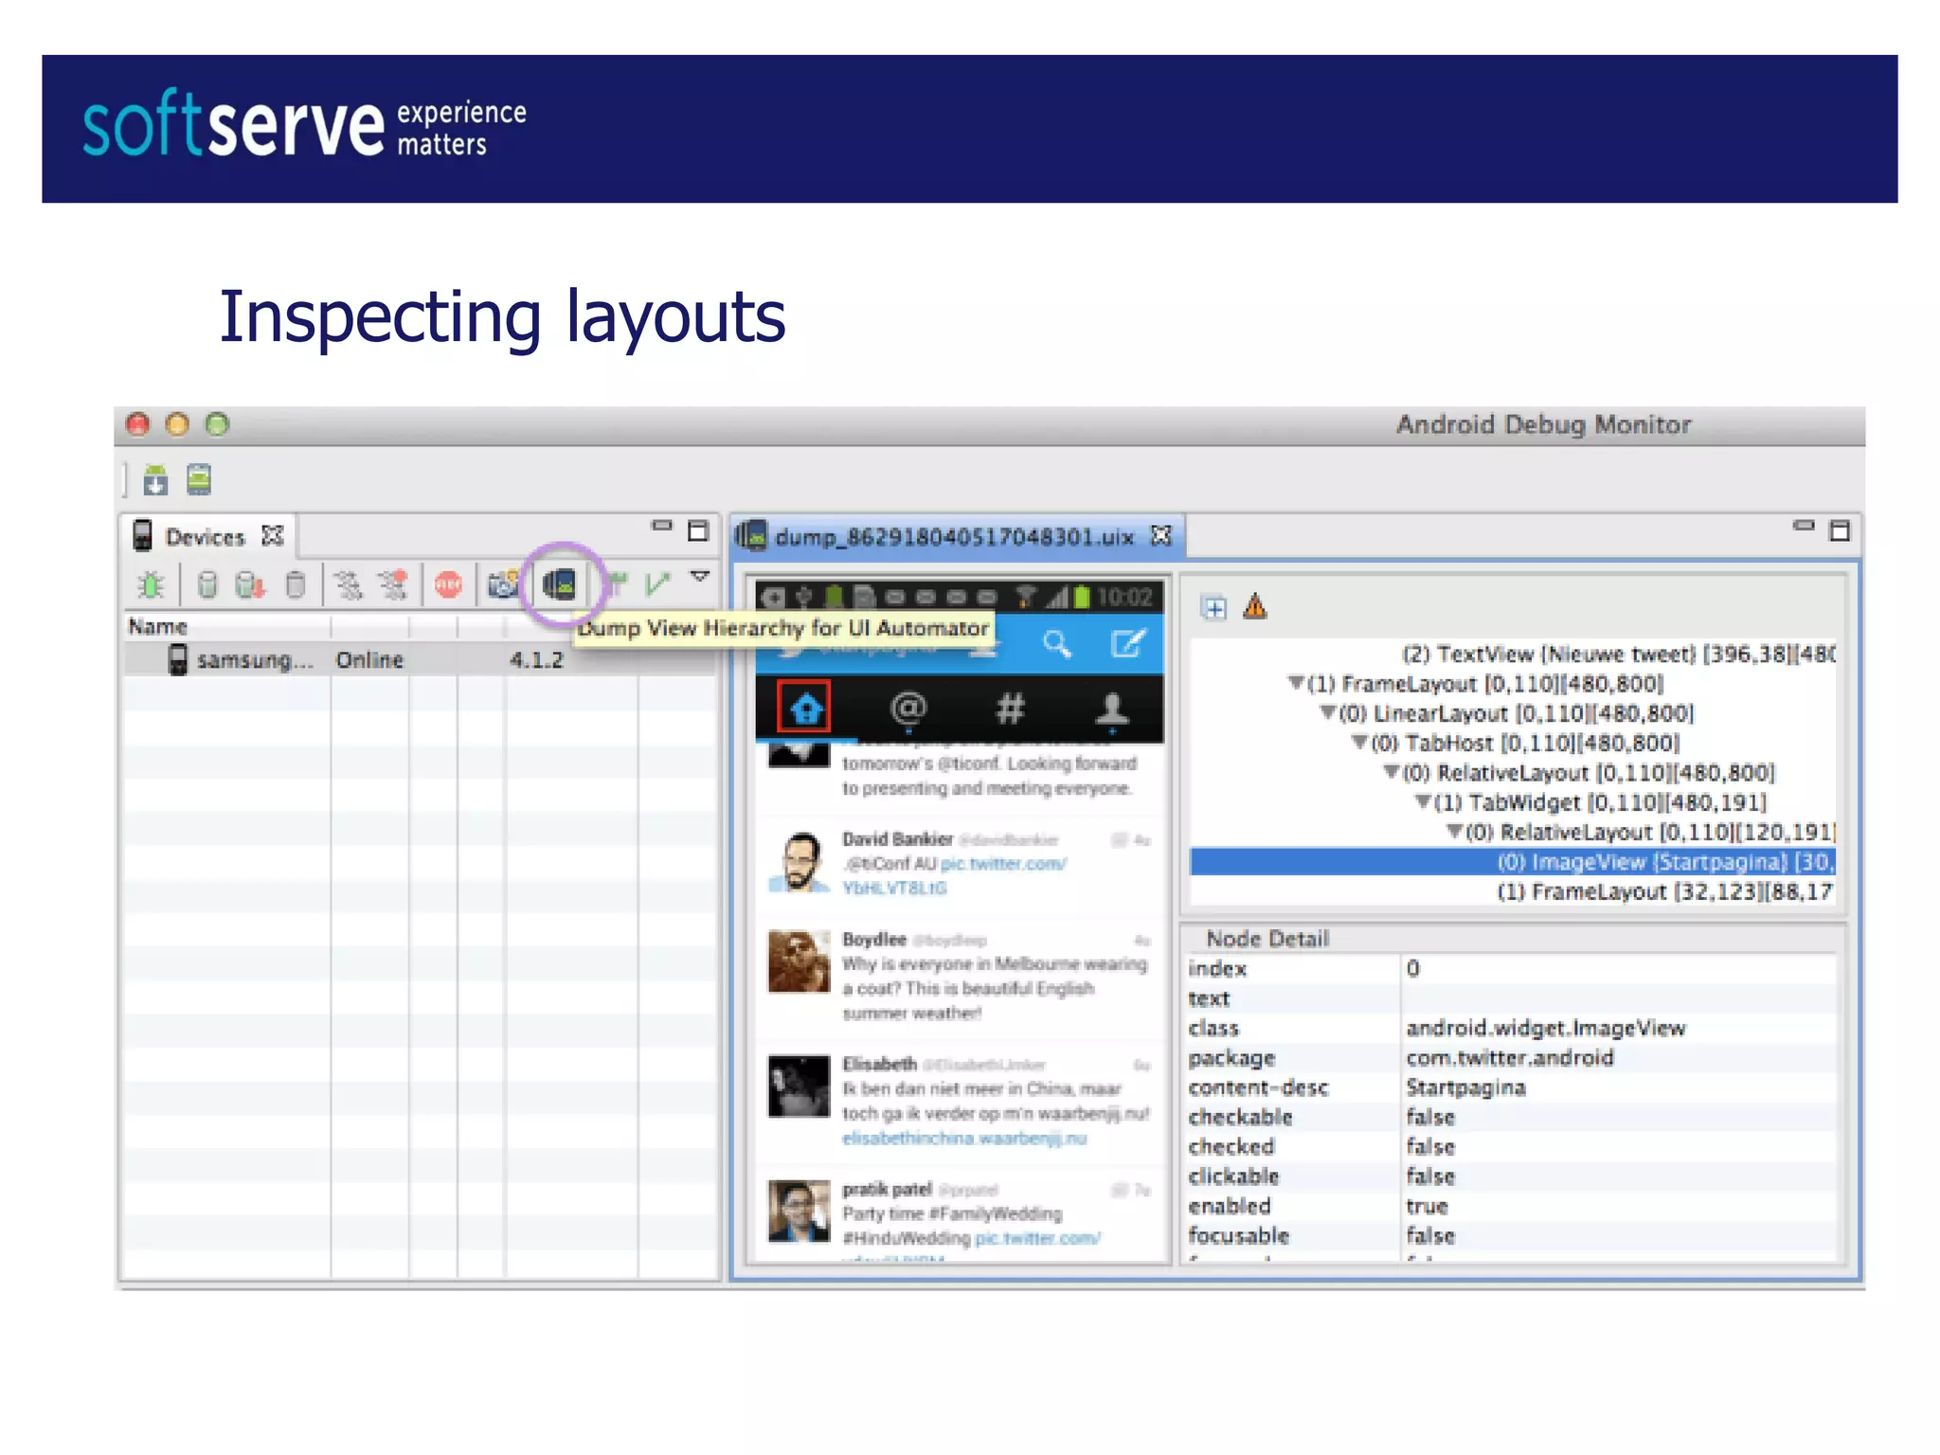Viewport: 1940px width, 1455px height.
Task: Close the dump uix file tab
Action: 1161,536
